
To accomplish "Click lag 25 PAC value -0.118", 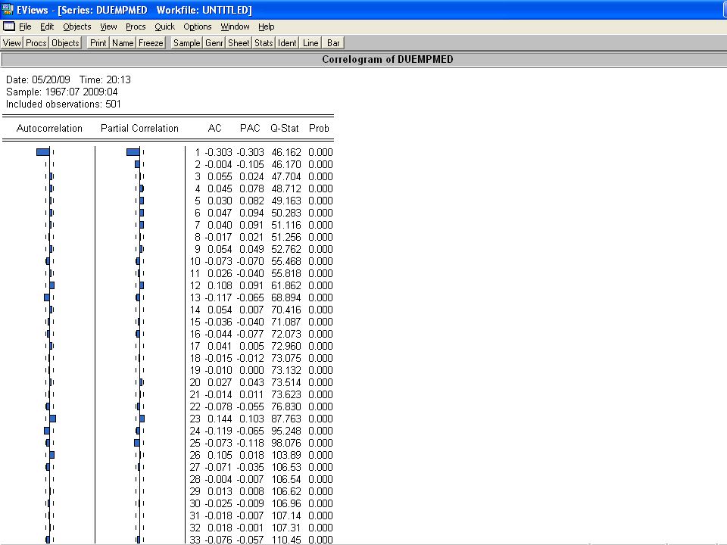I will click(250, 443).
